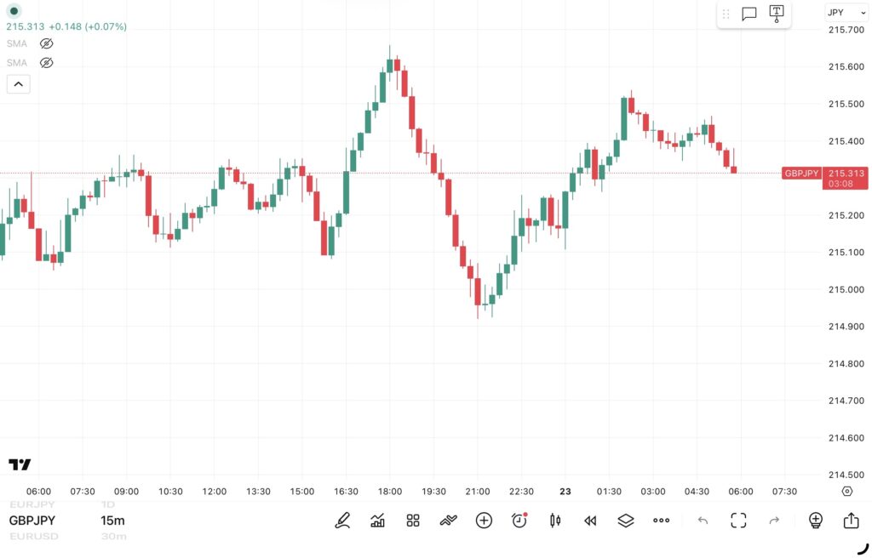Collapse the legend with the chevron
This screenshot has height=558, width=872.
tap(18, 83)
